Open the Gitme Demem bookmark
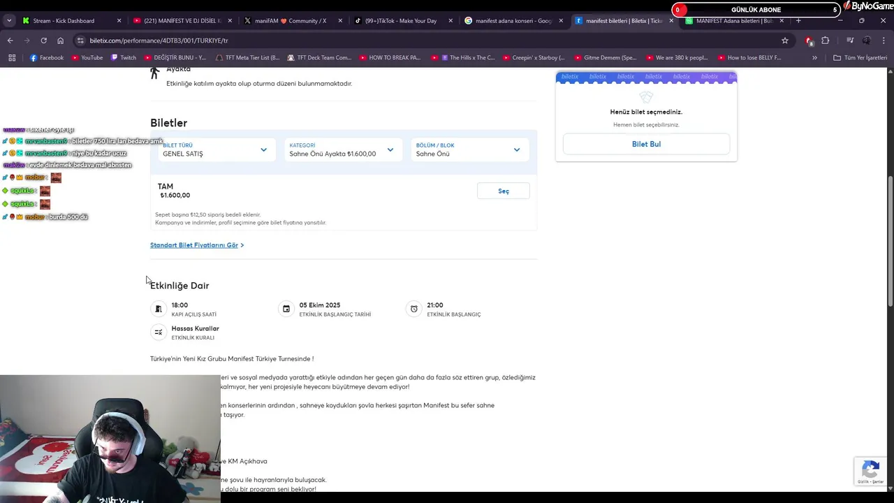 click(x=605, y=57)
